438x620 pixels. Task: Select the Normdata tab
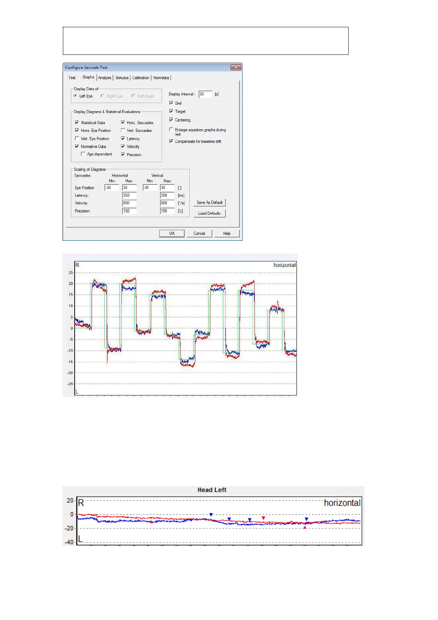click(x=161, y=78)
